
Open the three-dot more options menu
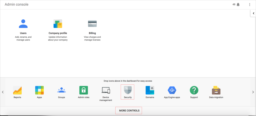(x=249, y=4)
